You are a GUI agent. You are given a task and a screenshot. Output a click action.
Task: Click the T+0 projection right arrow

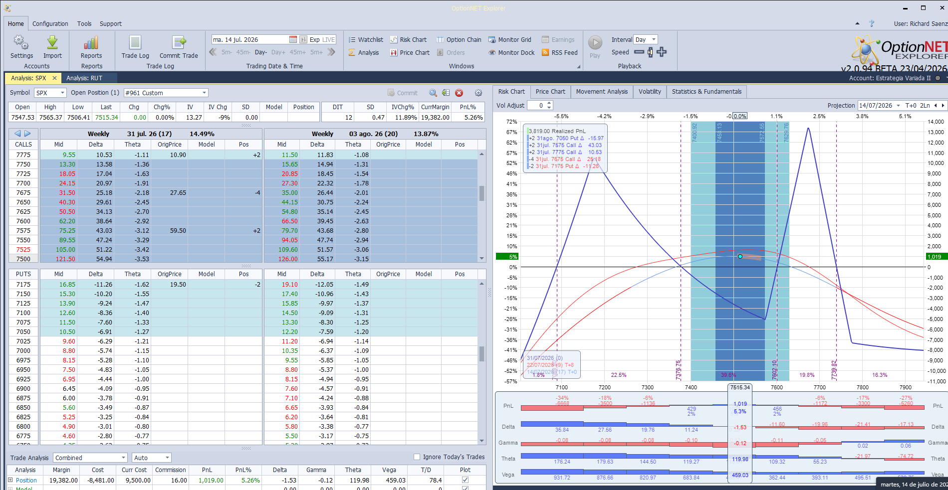click(943, 106)
